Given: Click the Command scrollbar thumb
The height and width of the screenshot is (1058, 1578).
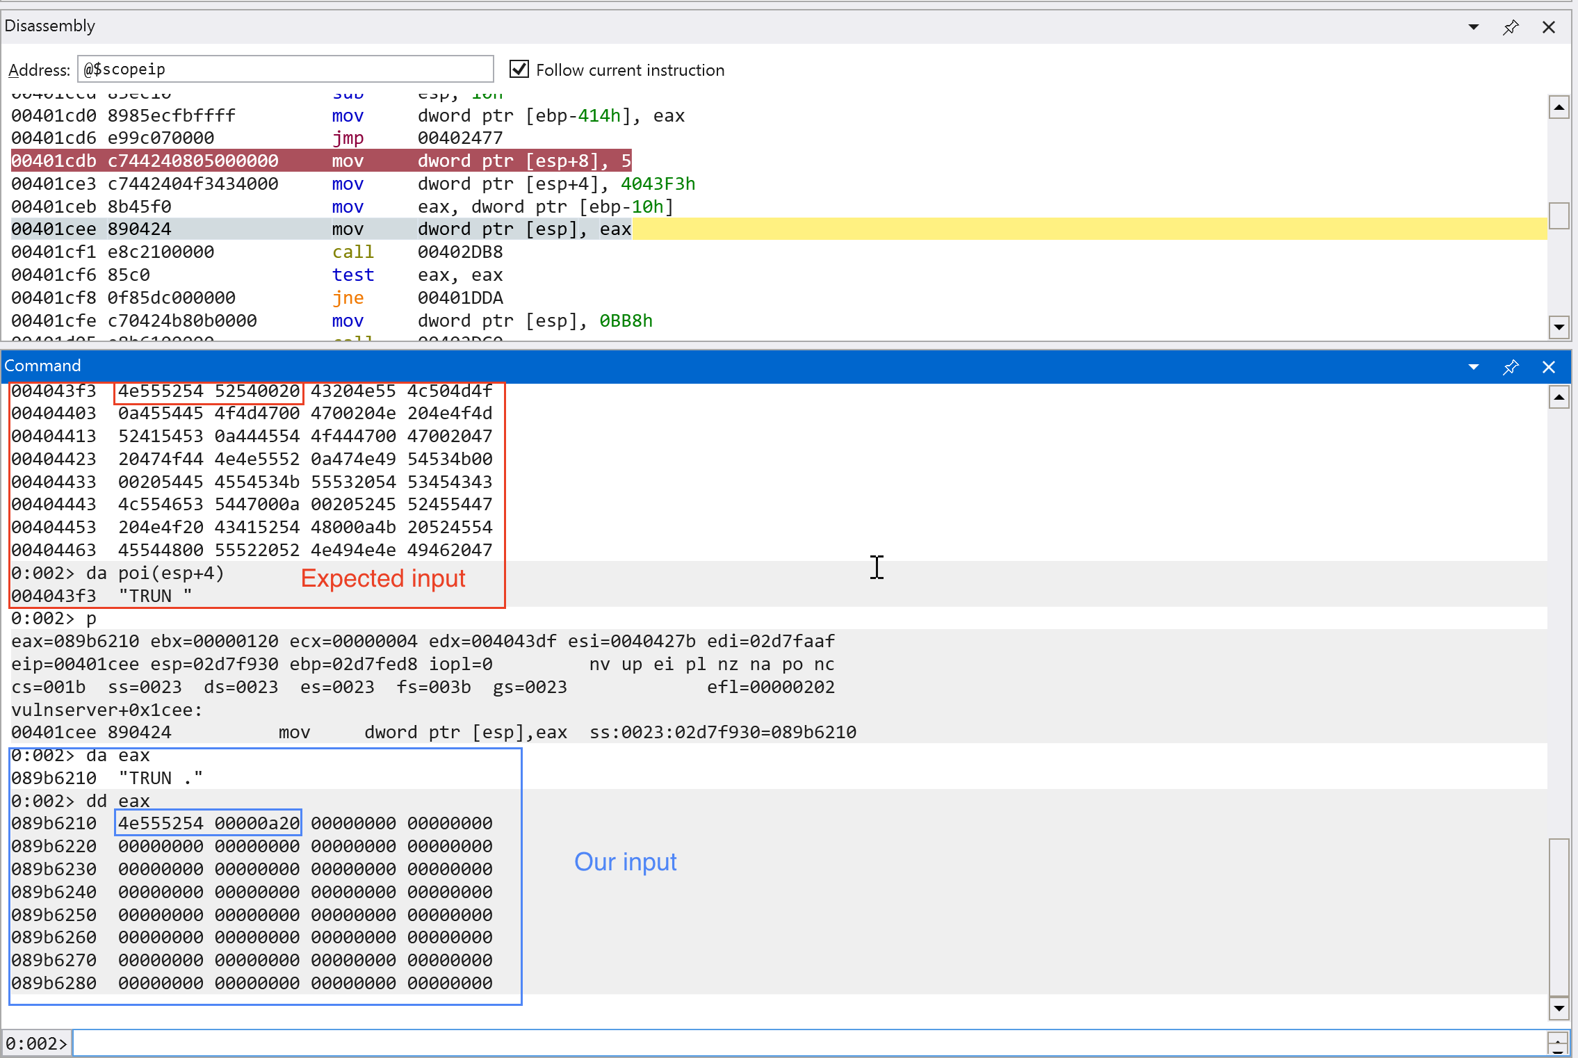Looking at the screenshot, I should click(1559, 918).
